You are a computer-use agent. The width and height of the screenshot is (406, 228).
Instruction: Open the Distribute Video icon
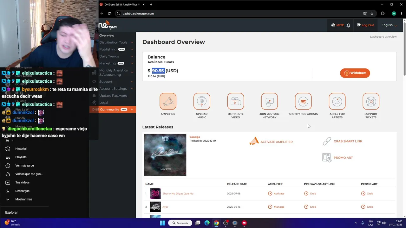click(236, 101)
